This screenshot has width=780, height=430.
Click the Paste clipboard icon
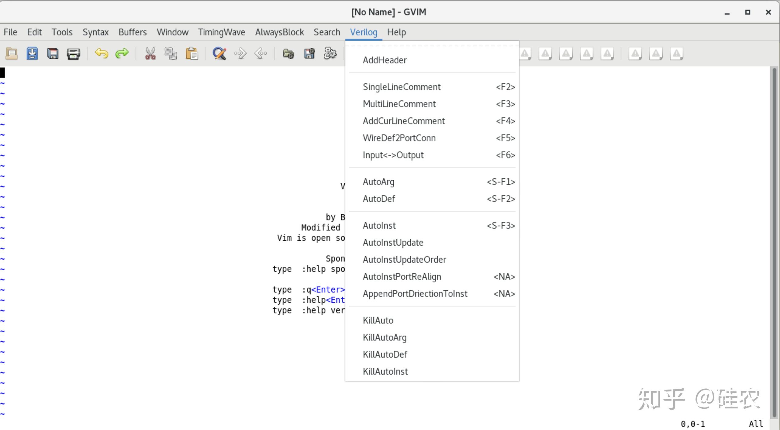click(192, 54)
